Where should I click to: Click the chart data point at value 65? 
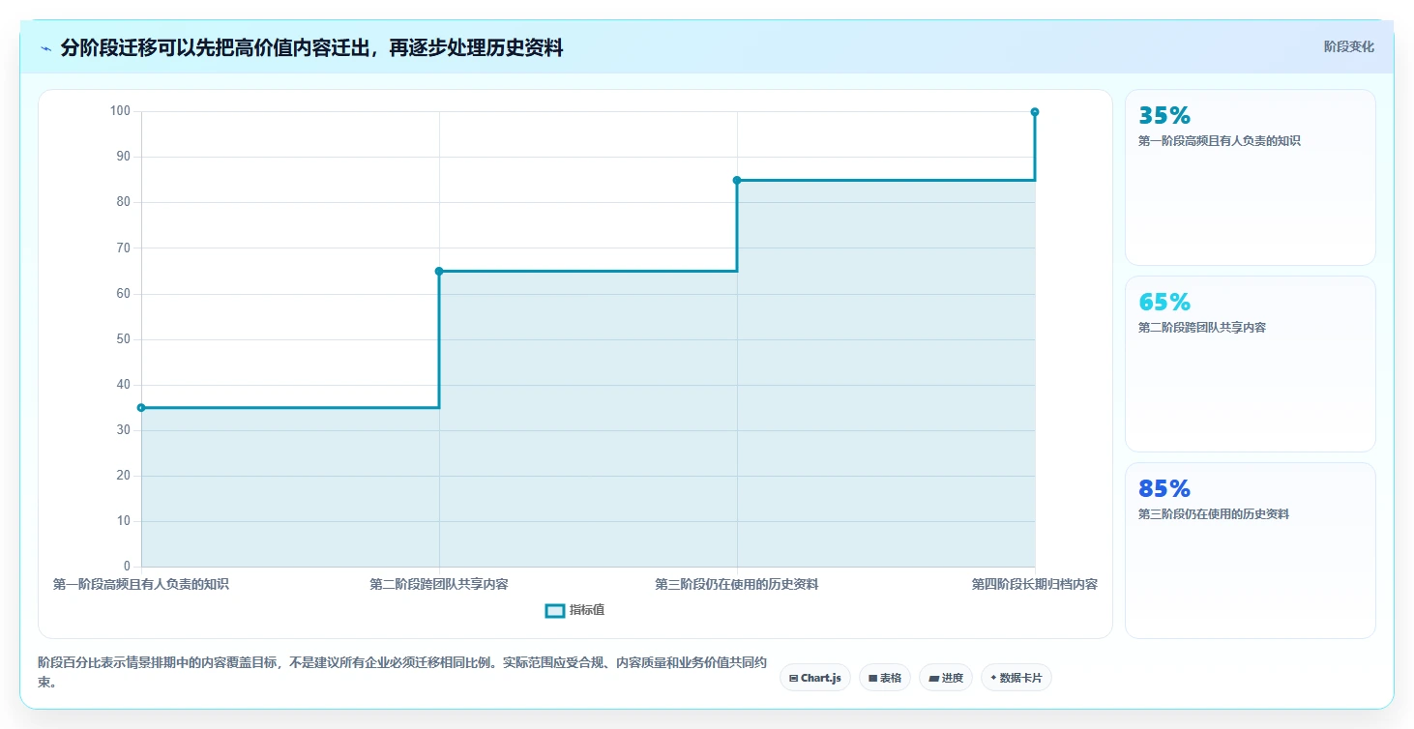coord(439,271)
